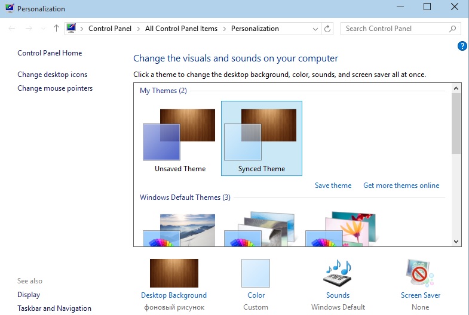Select the snowy mountain Windows theme

click(179, 230)
